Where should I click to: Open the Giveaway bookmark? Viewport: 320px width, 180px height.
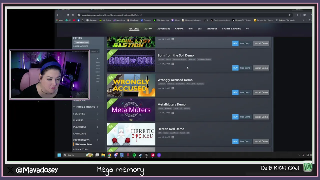tap(91, 20)
